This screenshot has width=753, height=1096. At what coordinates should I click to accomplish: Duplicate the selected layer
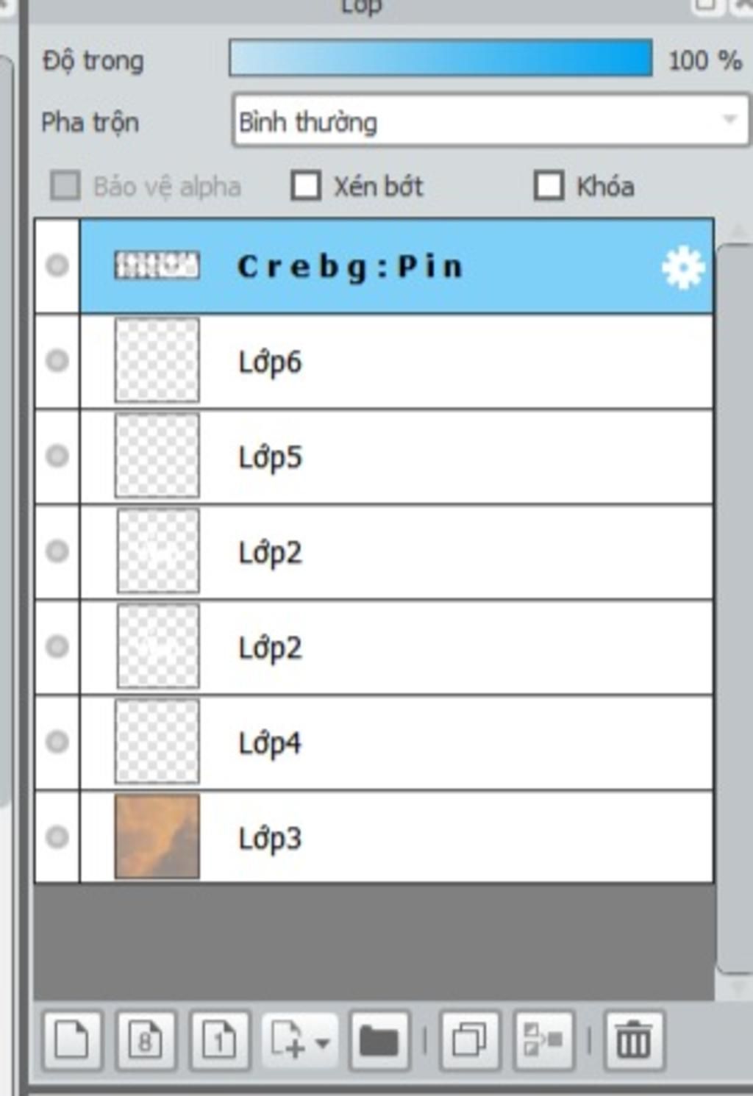click(x=469, y=1040)
